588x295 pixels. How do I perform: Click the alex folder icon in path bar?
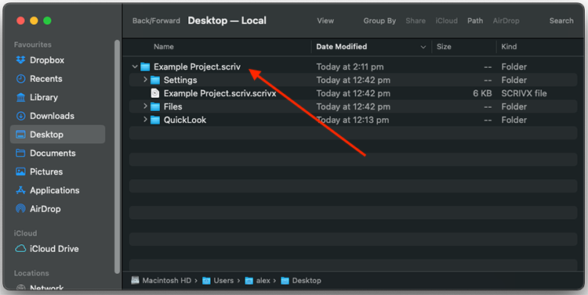(x=249, y=280)
